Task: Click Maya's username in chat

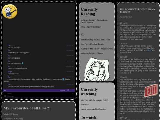Action: [10, 72]
